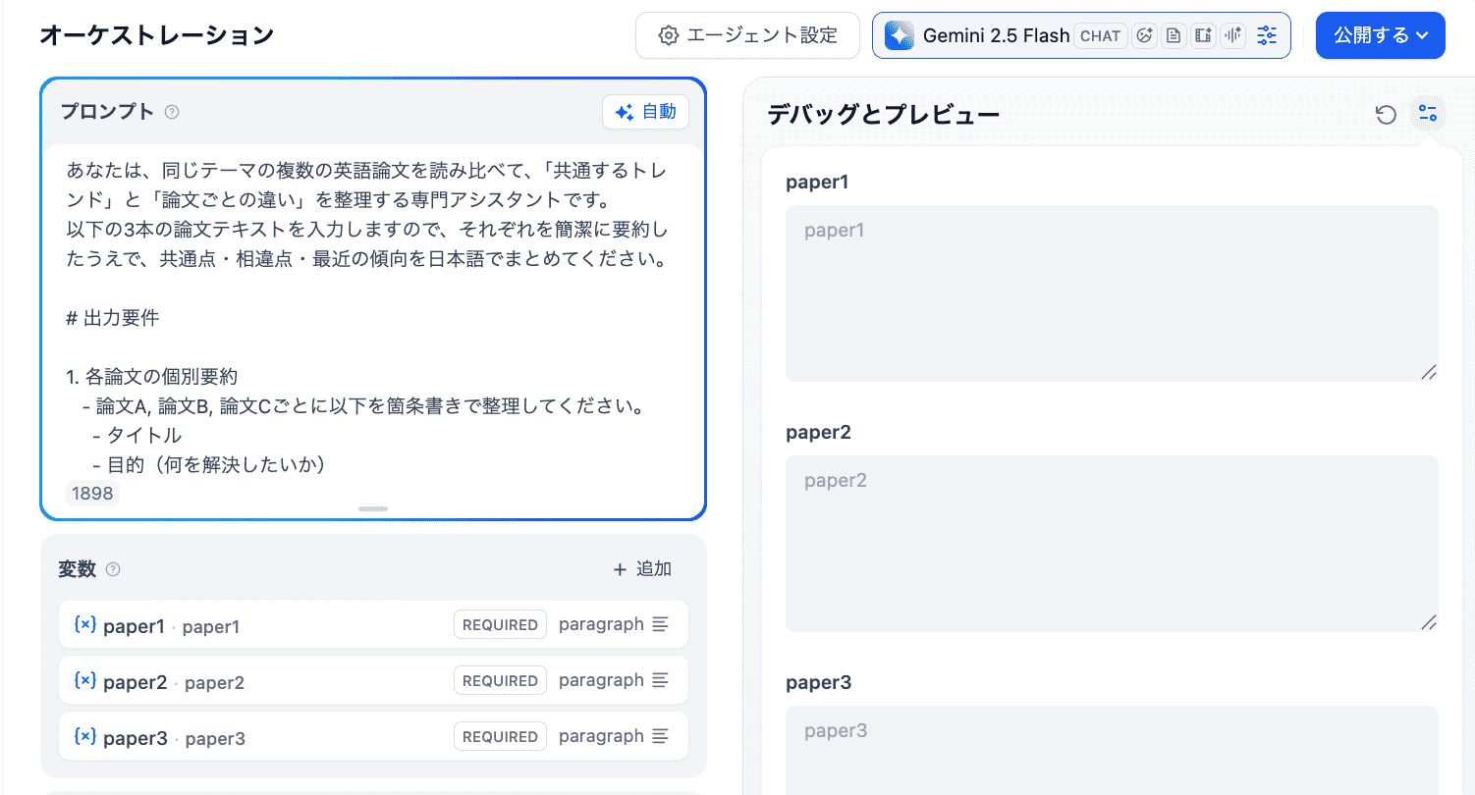
Task: Select the paper2 variable row name
Action: click(x=136, y=682)
